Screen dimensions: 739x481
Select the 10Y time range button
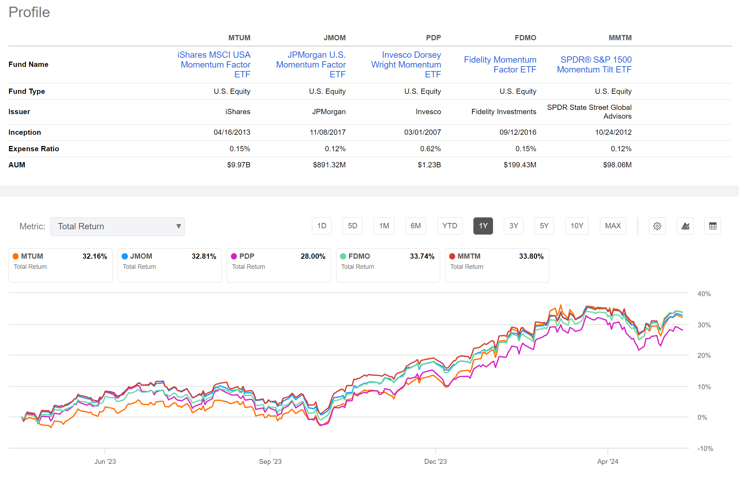click(576, 226)
